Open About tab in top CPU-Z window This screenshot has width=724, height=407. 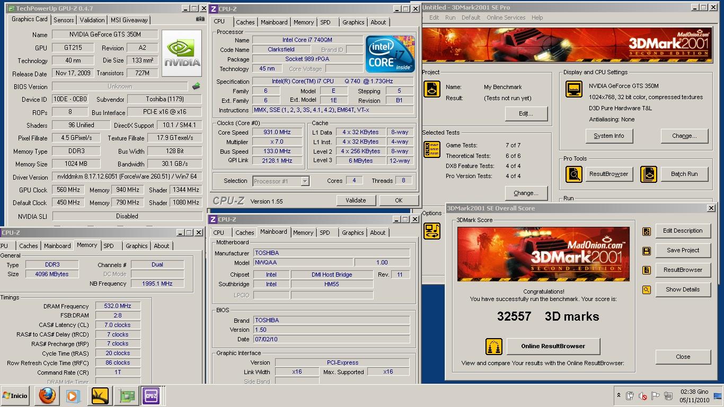378,22
